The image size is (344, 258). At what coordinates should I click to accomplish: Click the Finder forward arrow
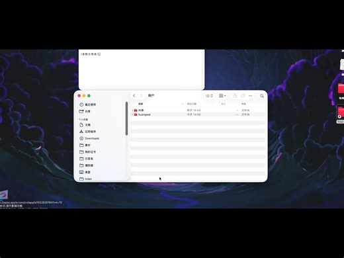(142, 96)
